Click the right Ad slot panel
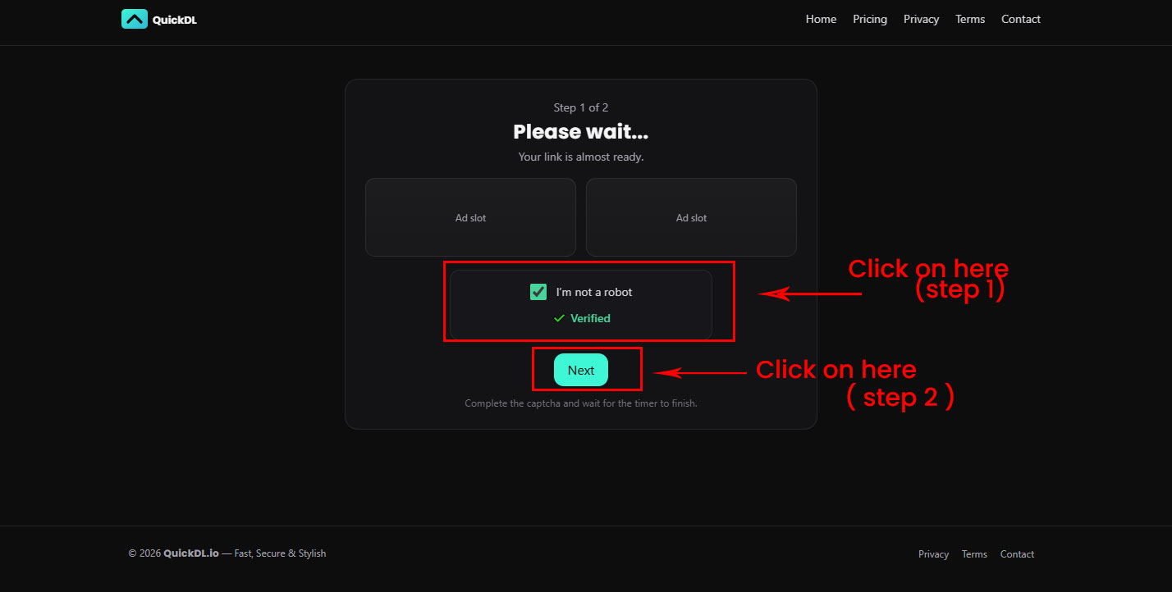The image size is (1172, 592). pyautogui.click(x=691, y=217)
